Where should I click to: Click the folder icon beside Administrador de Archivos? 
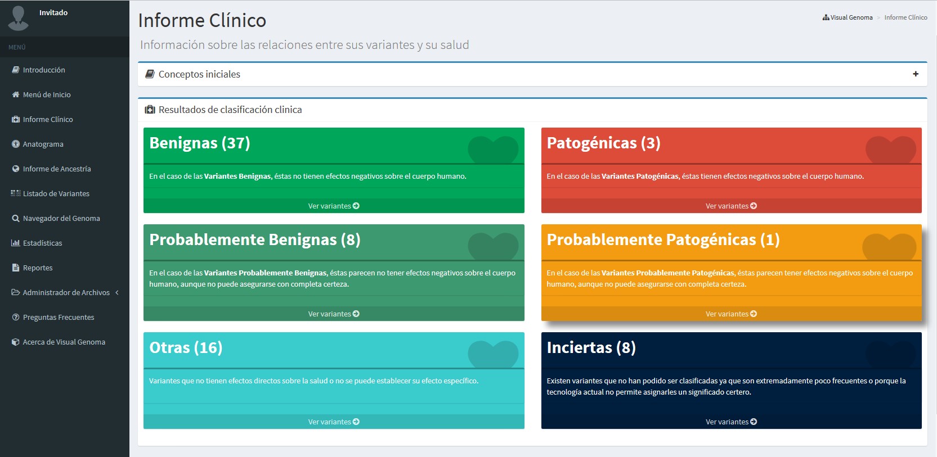tap(16, 292)
